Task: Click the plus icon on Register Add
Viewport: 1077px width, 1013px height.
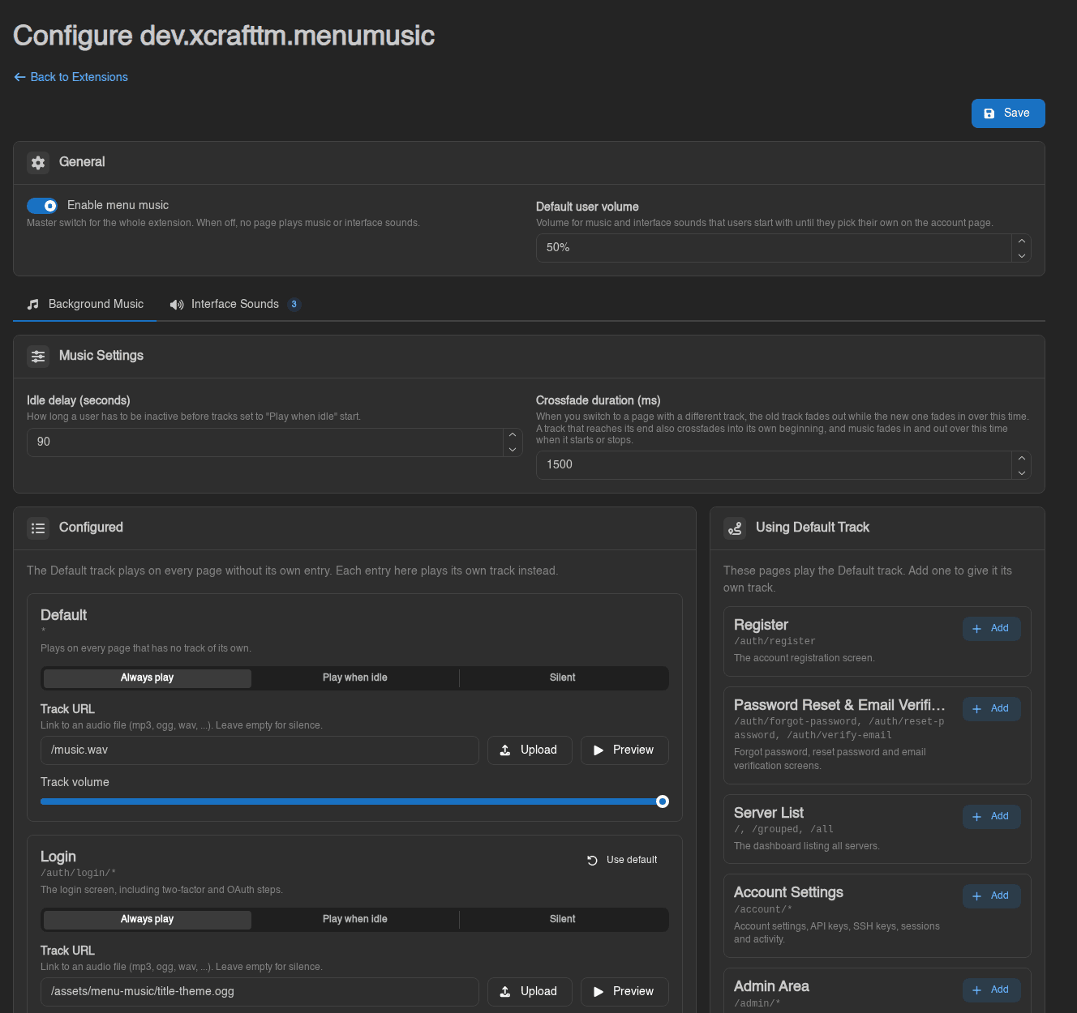Action: pyautogui.click(x=977, y=629)
